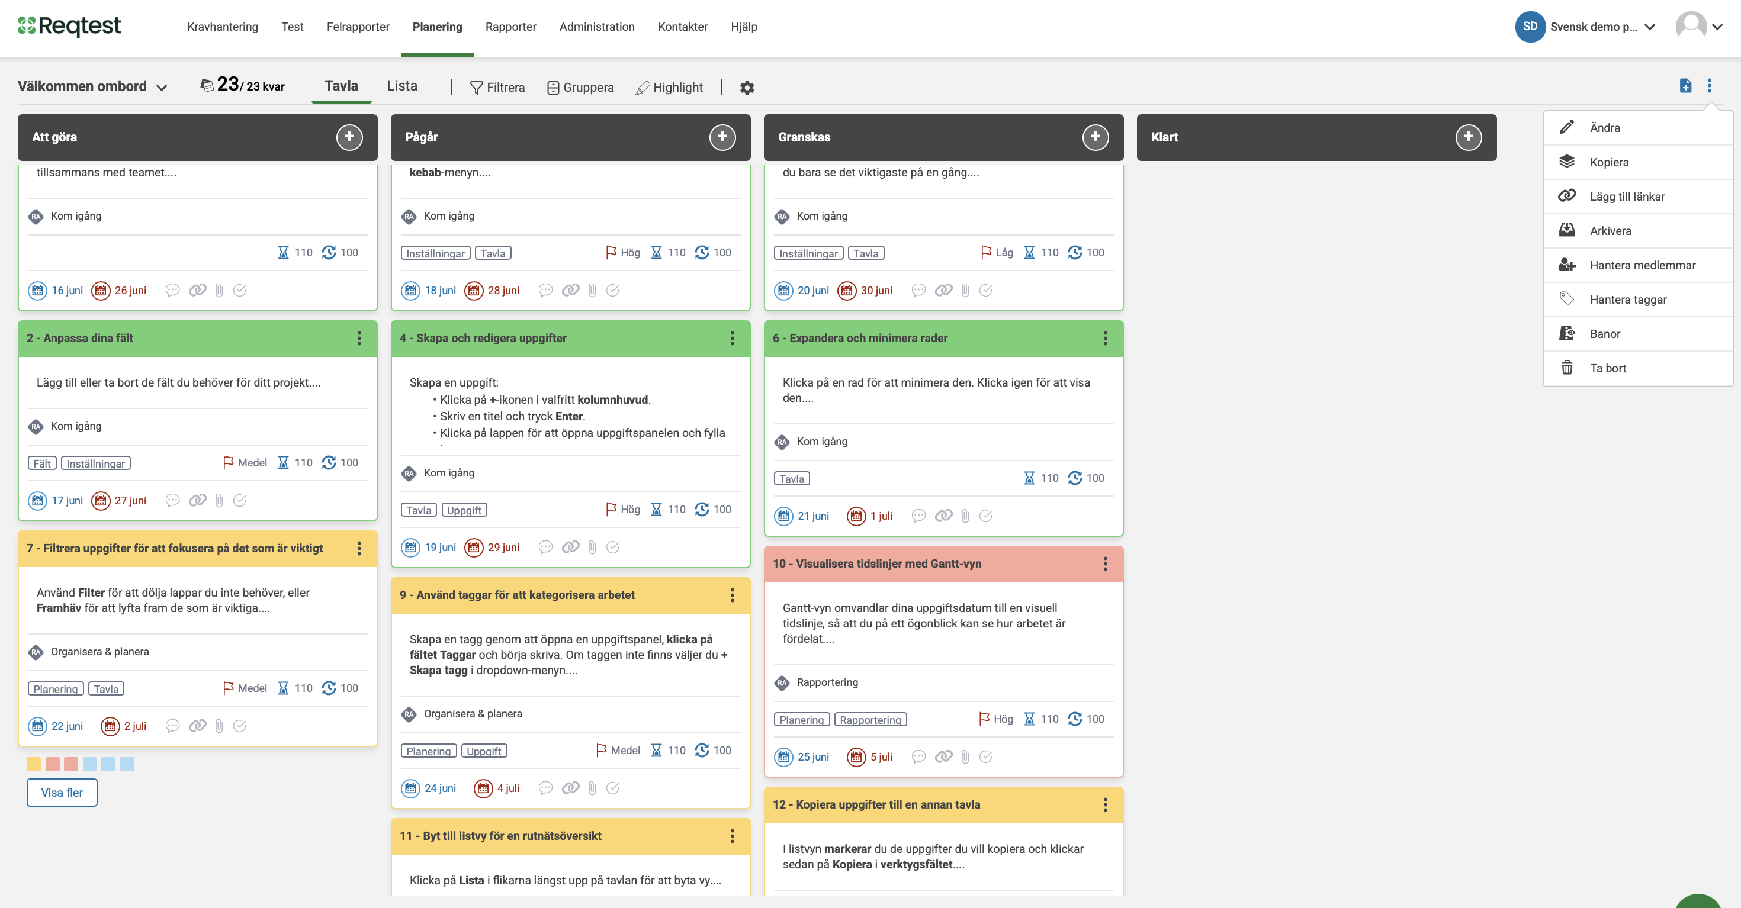Click link icon on the 25 juni card
This screenshot has height=908, width=1741.
(x=943, y=757)
